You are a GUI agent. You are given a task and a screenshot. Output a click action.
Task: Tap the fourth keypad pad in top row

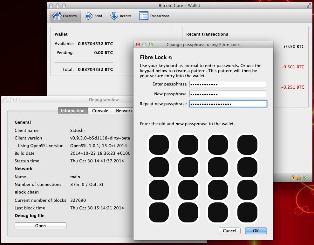point(247,145)
